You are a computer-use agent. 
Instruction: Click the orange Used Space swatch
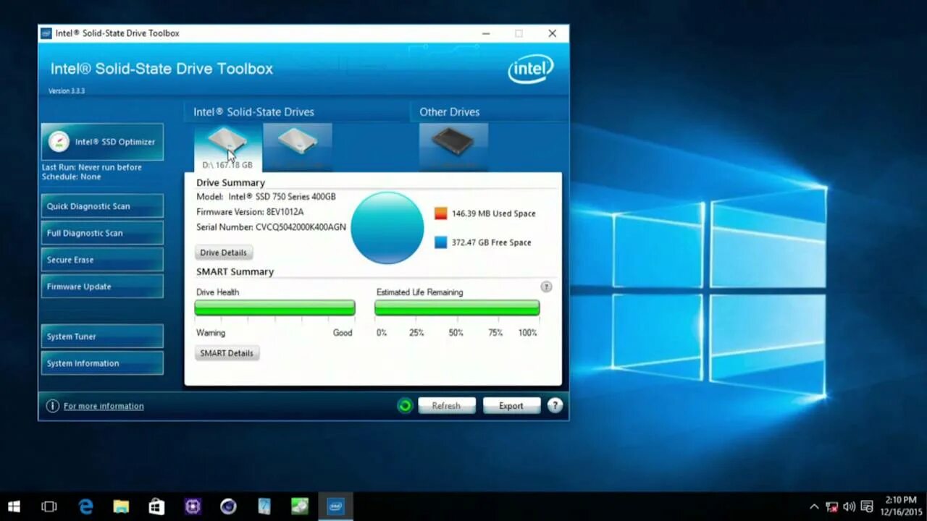pyautogui.click(x=440, y=213)
